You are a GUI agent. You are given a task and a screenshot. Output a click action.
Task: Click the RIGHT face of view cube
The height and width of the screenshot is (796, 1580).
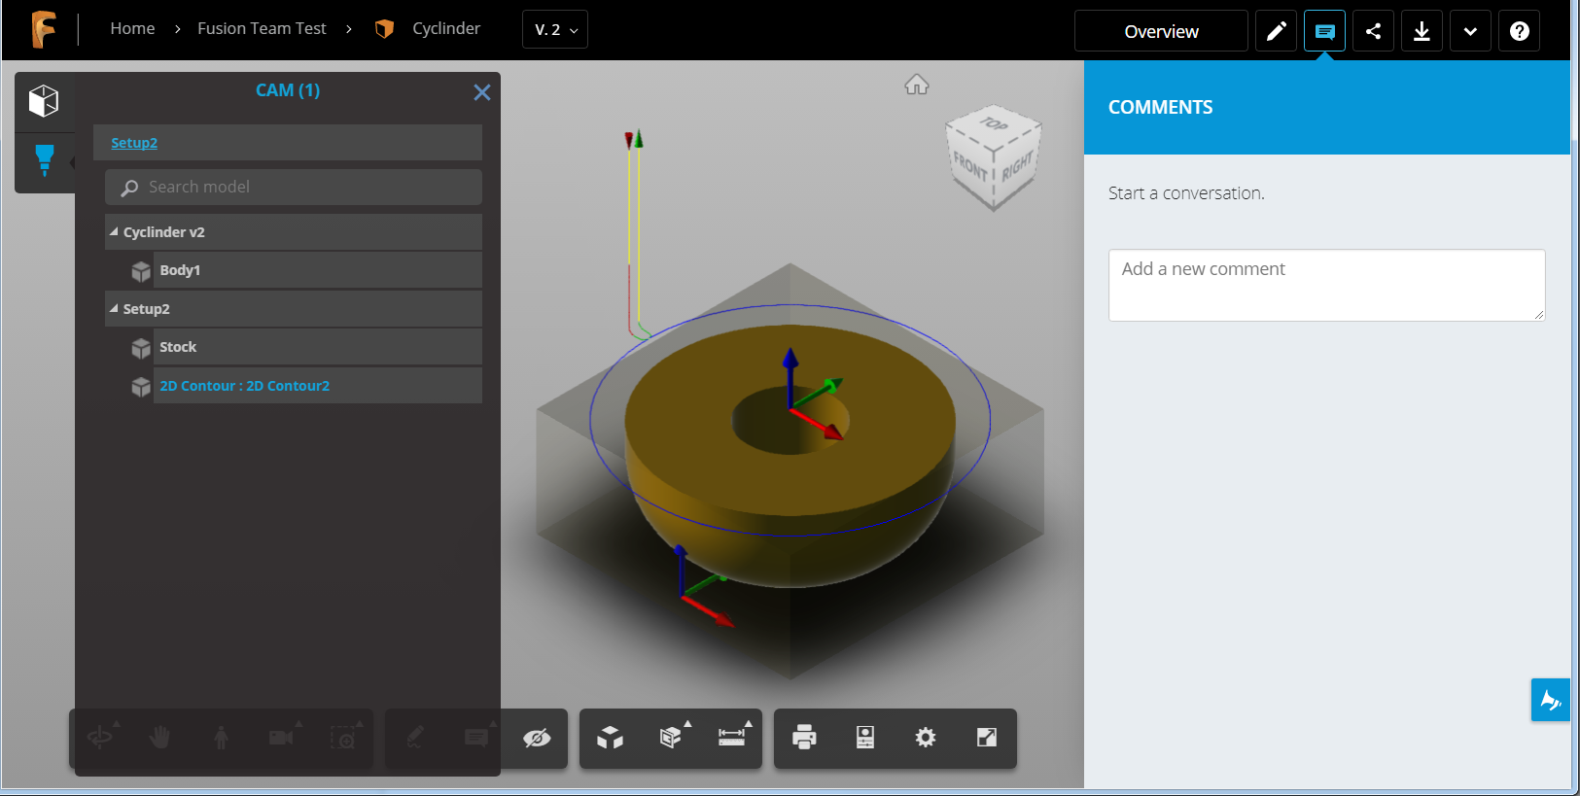pyautogui.click(x=1017, y=168)
